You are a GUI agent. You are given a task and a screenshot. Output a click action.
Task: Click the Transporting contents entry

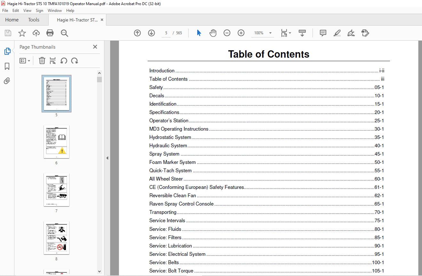tap(267, 212)
